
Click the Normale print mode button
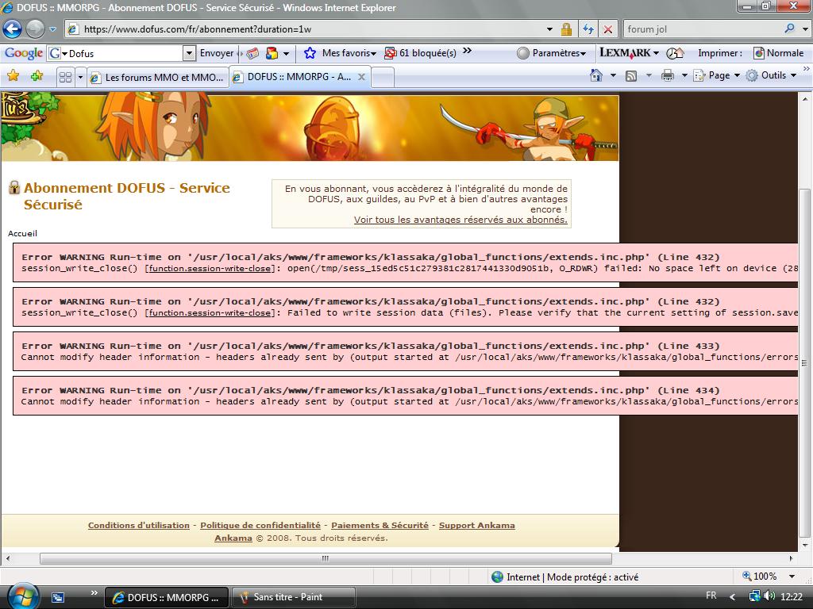pyautogui.click(x=778, y=53)
